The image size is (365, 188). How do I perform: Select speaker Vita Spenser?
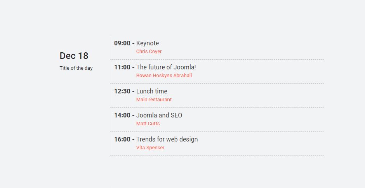point(150,148)
